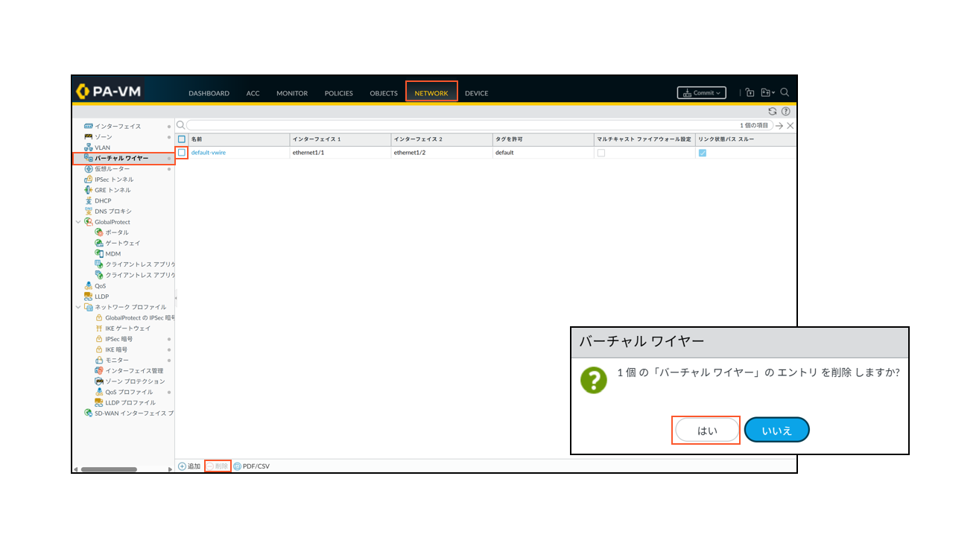Click the unlock padlock icon in the header
The width and height of the screenshot is (979, 549).
tap(750, 91)
